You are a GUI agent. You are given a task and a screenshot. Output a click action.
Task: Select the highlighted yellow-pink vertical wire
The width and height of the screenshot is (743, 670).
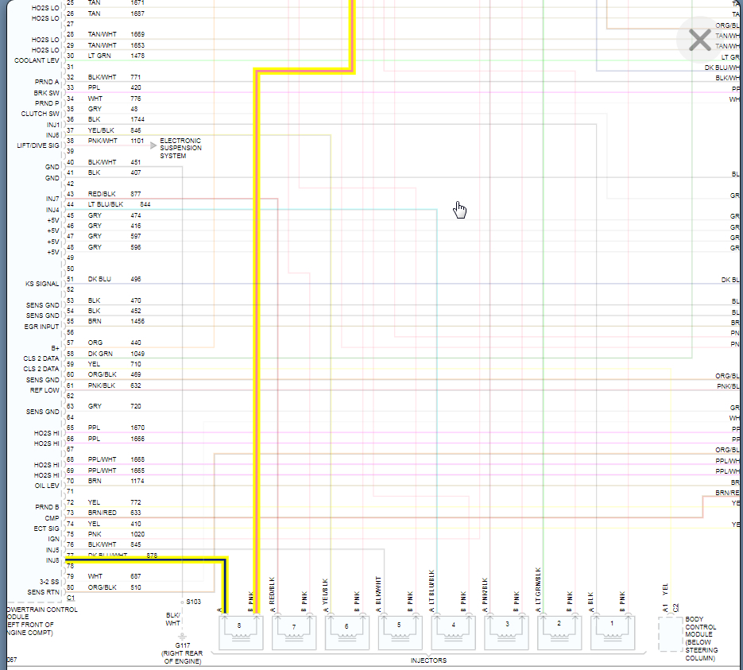pos(257,341)
